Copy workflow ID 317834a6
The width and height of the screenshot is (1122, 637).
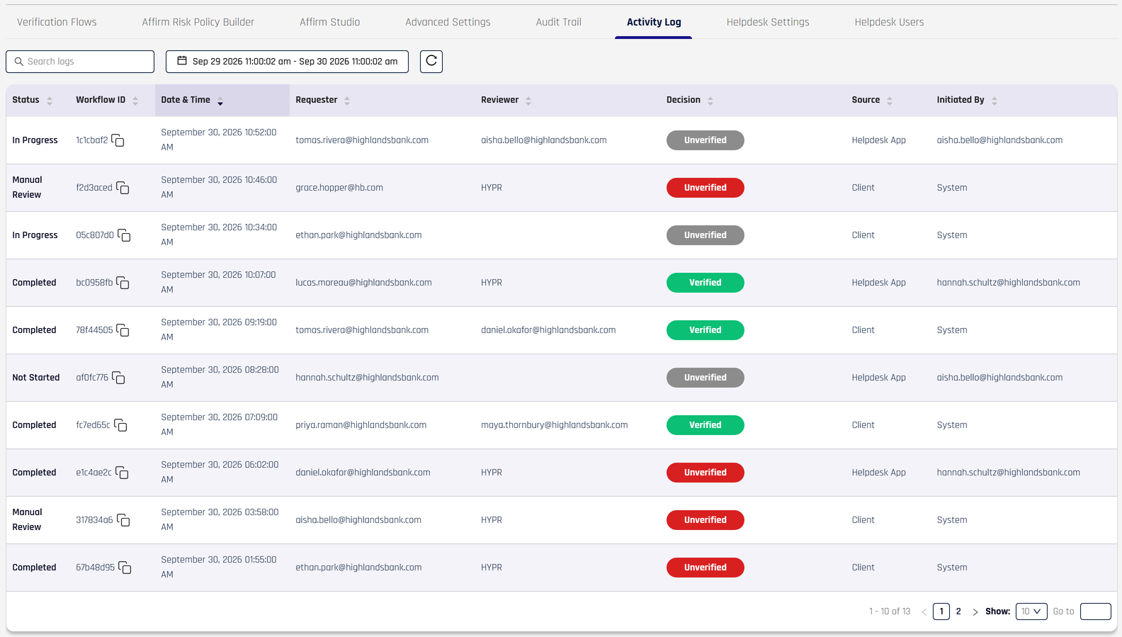coord(123,520)
